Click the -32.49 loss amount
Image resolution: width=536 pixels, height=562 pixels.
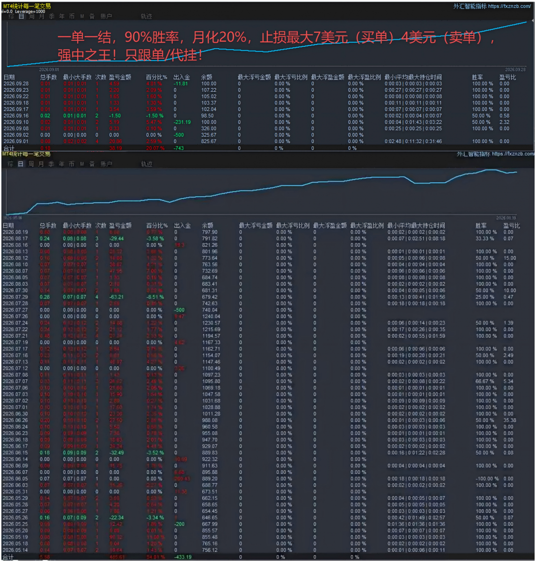pyautogui.click(x=116, y=453)
